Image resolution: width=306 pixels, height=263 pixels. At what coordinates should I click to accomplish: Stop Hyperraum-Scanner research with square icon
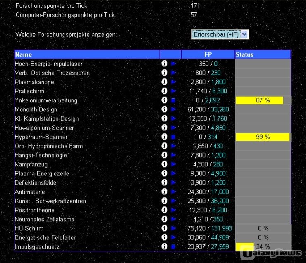tap(173, 137)
